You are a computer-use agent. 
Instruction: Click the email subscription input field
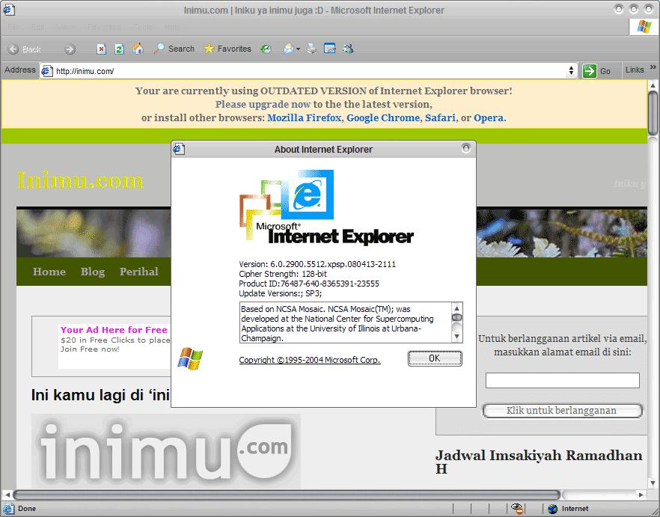tap(563, 380)
